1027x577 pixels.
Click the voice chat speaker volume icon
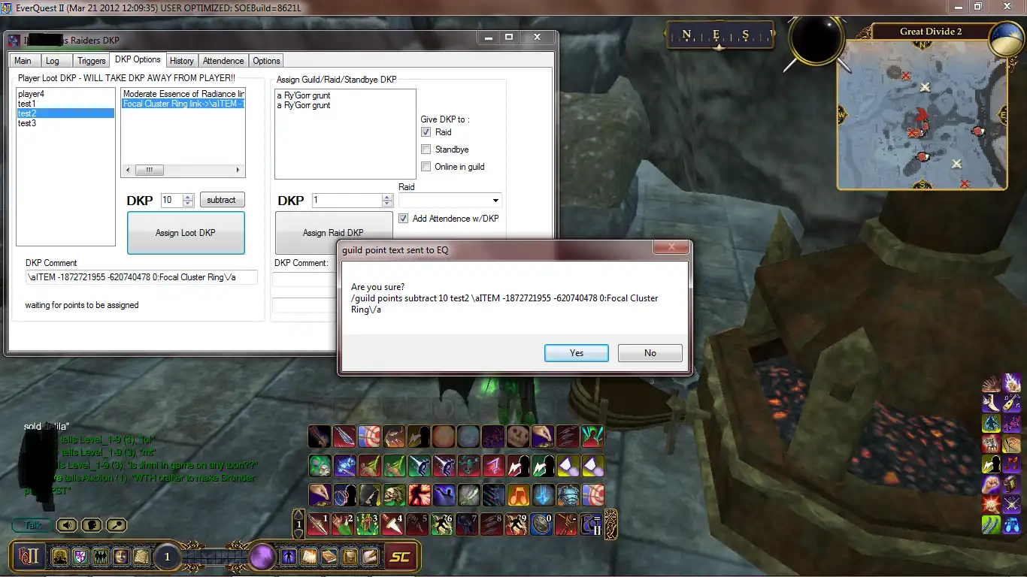(x=67, y=525)
